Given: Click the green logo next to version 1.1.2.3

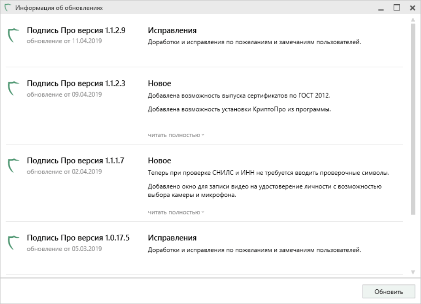Looking at the screenshot, I should click(x=13, y=88).
